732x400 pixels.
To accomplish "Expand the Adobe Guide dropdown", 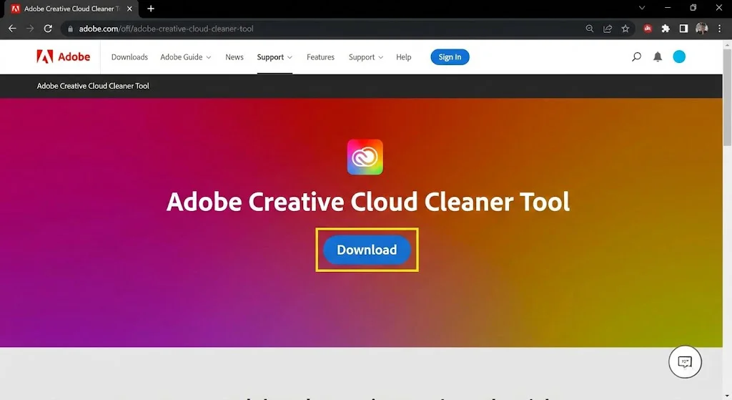I will point(185,57).
